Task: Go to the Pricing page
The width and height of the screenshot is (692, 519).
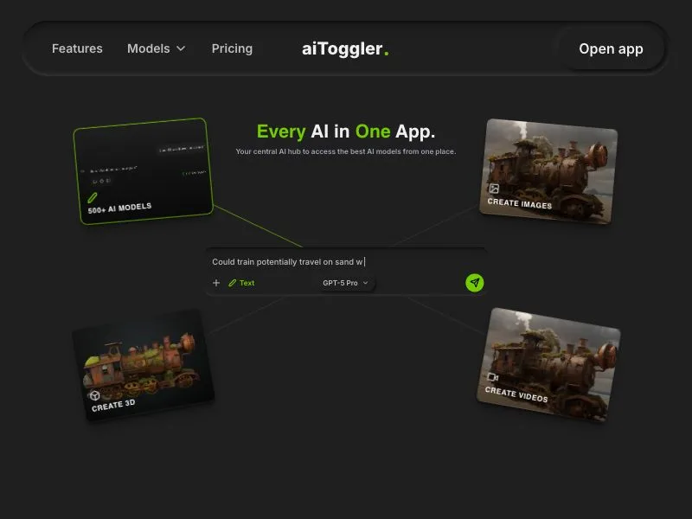Action: pos(232,48)
